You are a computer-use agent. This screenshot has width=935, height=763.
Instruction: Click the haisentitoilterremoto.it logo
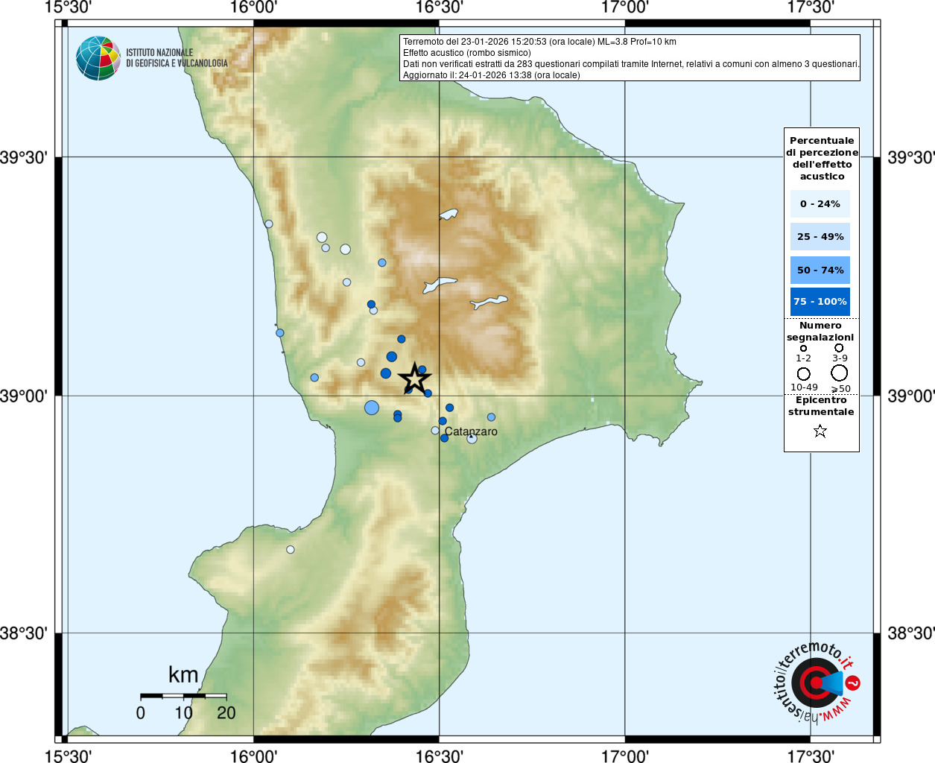[x=817, y=682]
